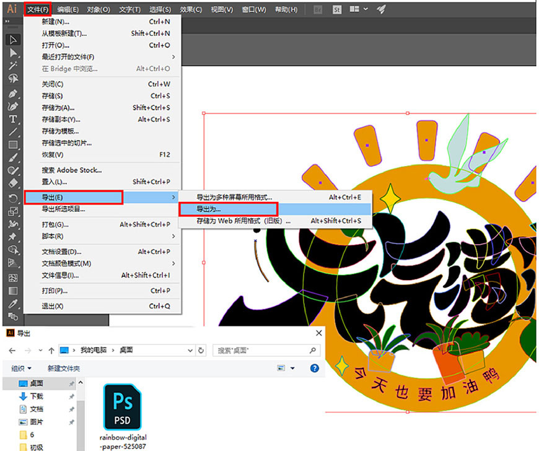Toggle the pin next to 下载
Image resolution: width=539 pixels, height=451 pixels.
click(71, 396)
